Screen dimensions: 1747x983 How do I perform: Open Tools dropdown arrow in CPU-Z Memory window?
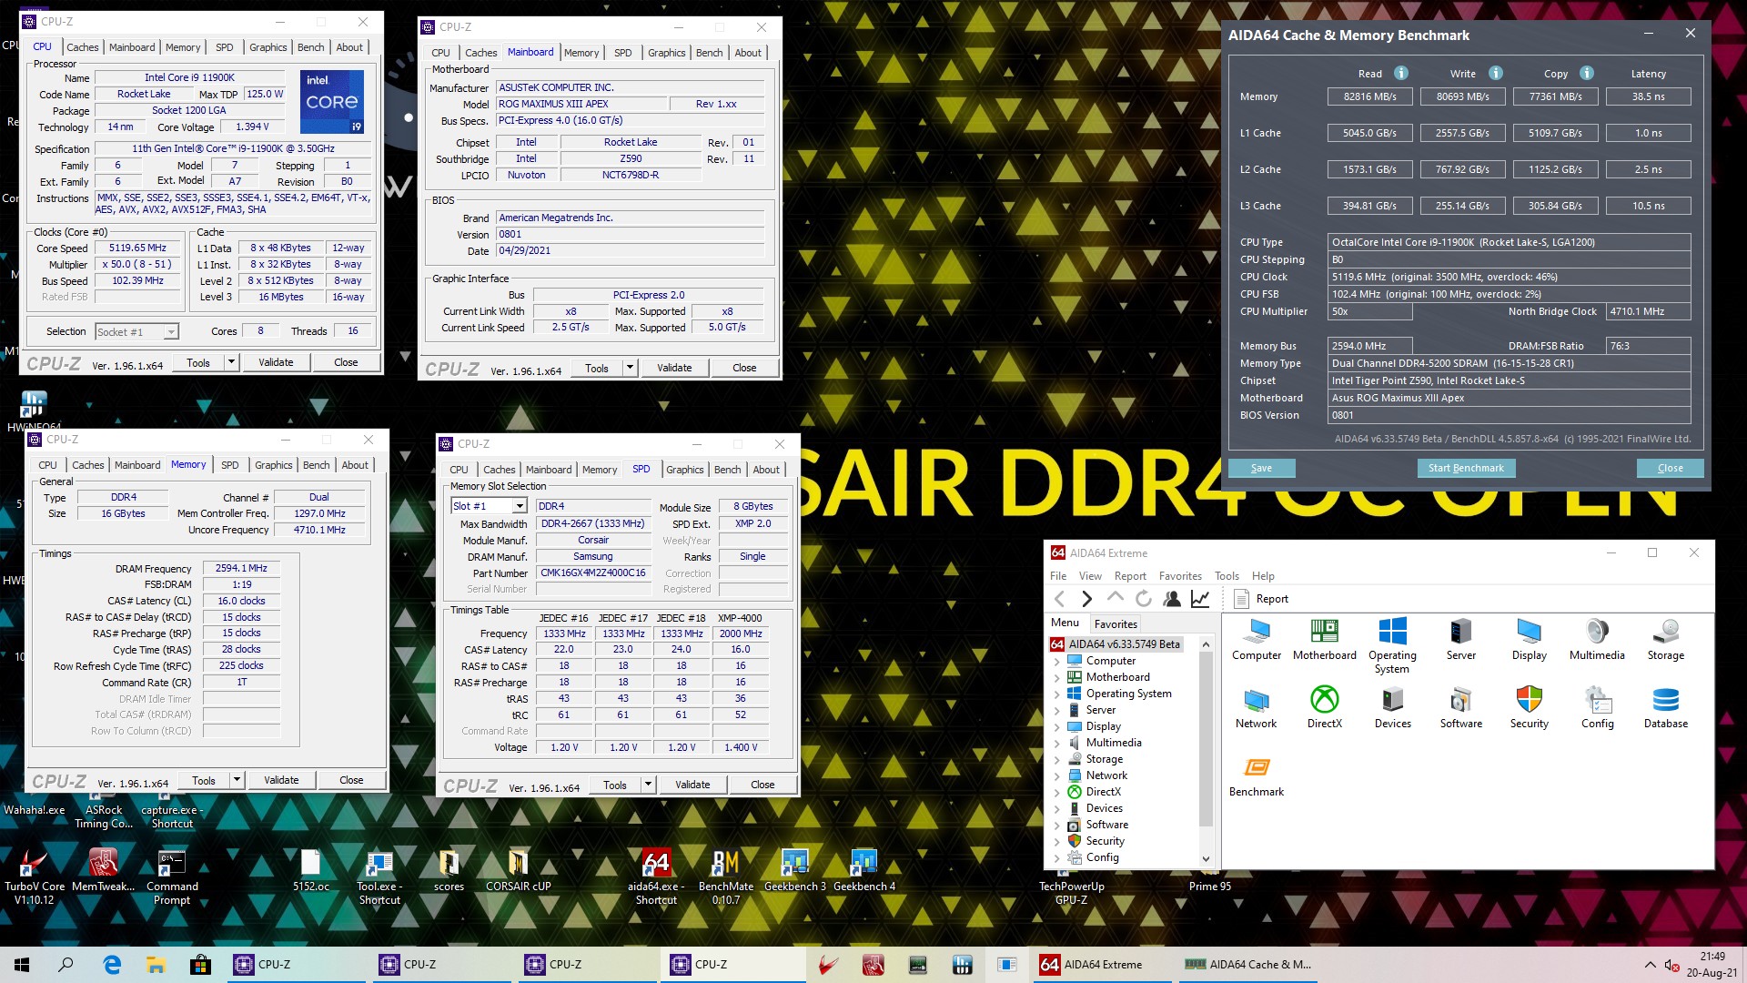[237, 780]
